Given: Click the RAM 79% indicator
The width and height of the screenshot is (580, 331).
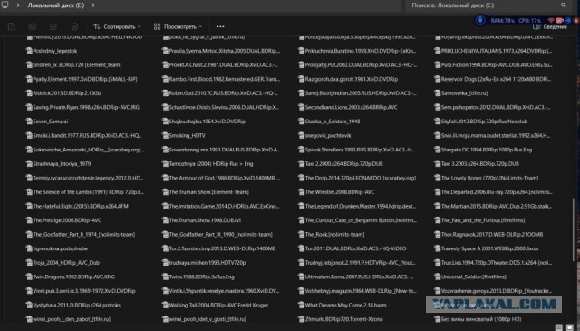Looking at the screenshot, I should [x=502, y=21].
